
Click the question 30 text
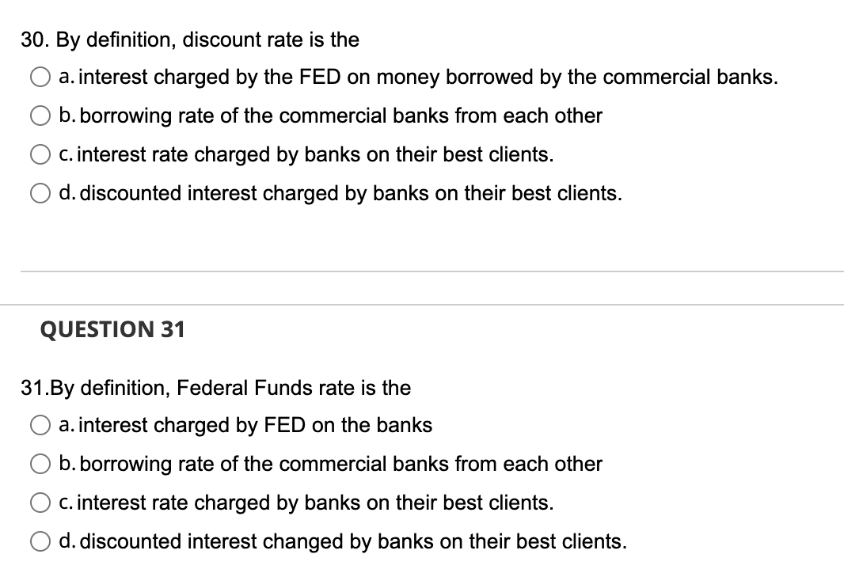(190, 40)
